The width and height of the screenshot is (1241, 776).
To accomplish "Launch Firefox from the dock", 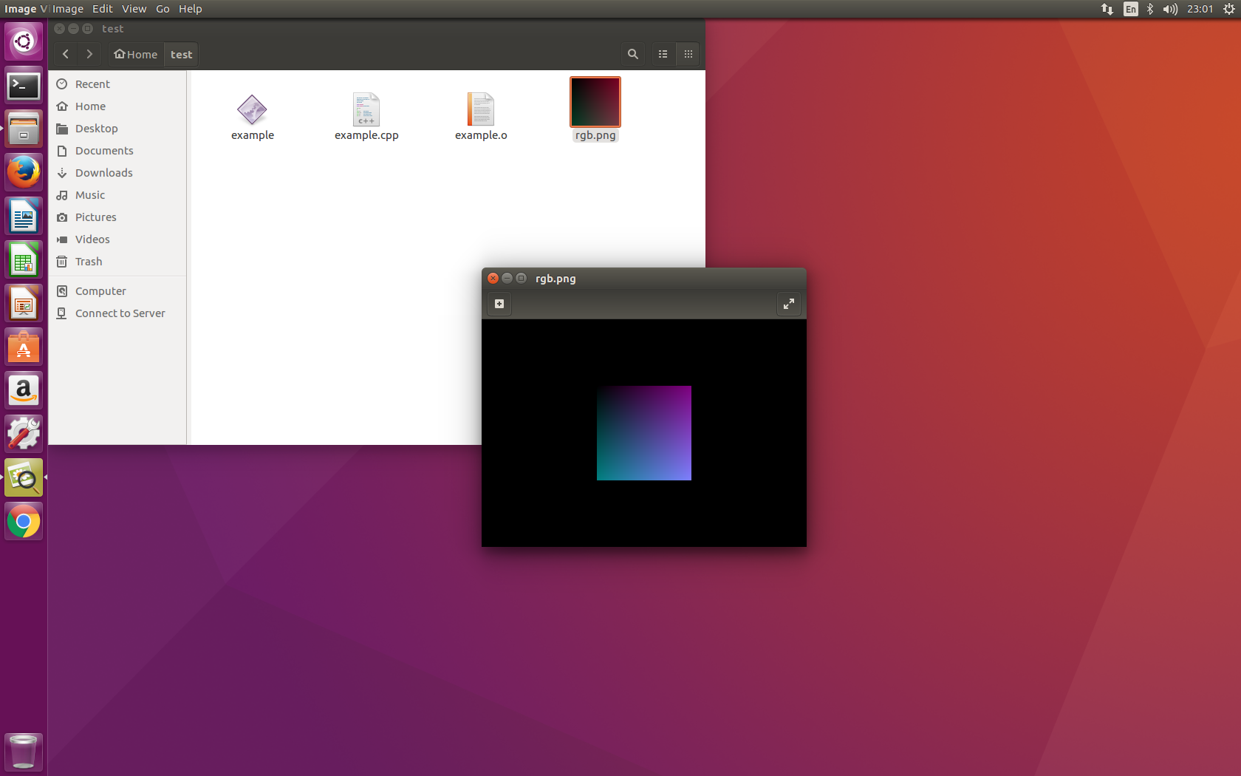I will point(24,171).
